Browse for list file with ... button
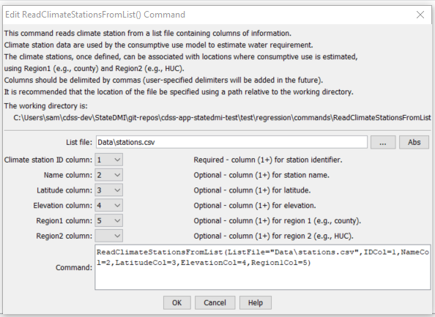 pos(383,142)
